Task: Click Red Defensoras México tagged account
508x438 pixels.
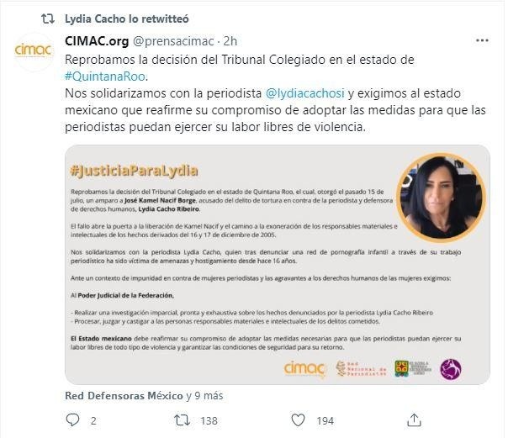Action: click(x=124, y=396)
